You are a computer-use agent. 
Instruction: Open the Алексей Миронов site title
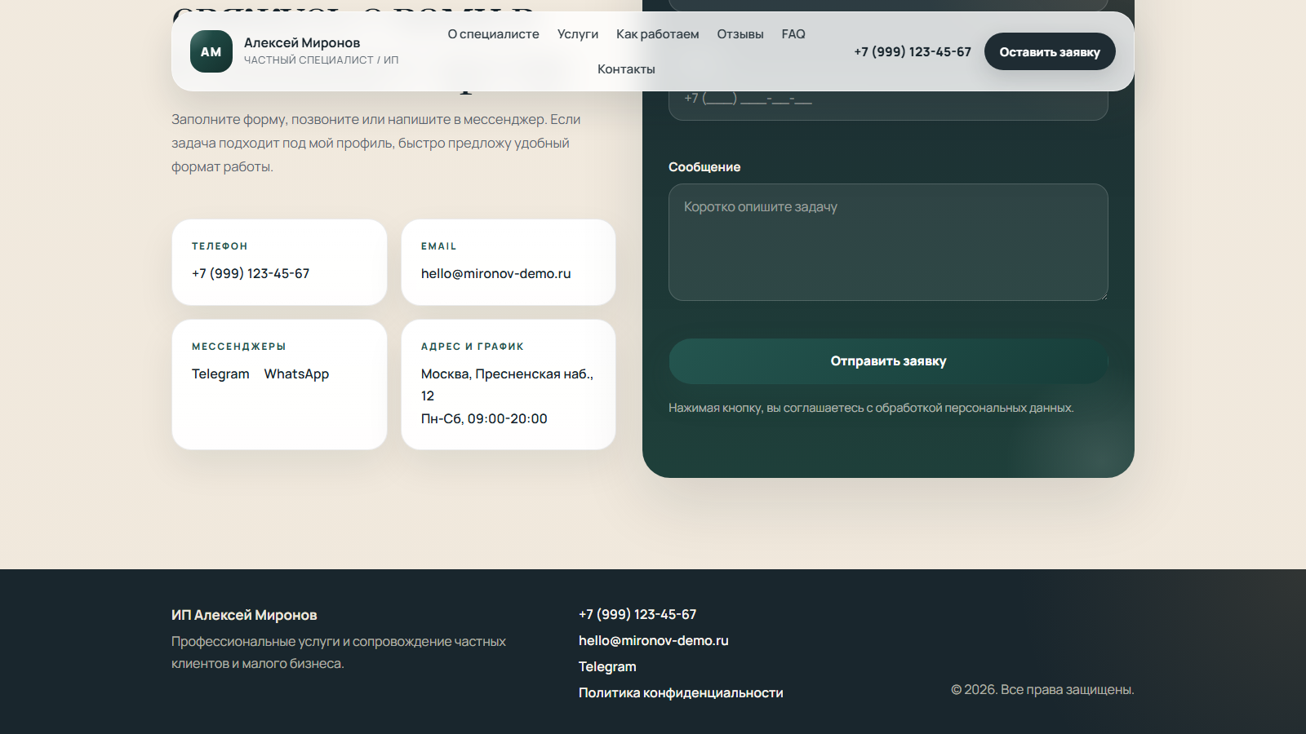pos(302,42)
